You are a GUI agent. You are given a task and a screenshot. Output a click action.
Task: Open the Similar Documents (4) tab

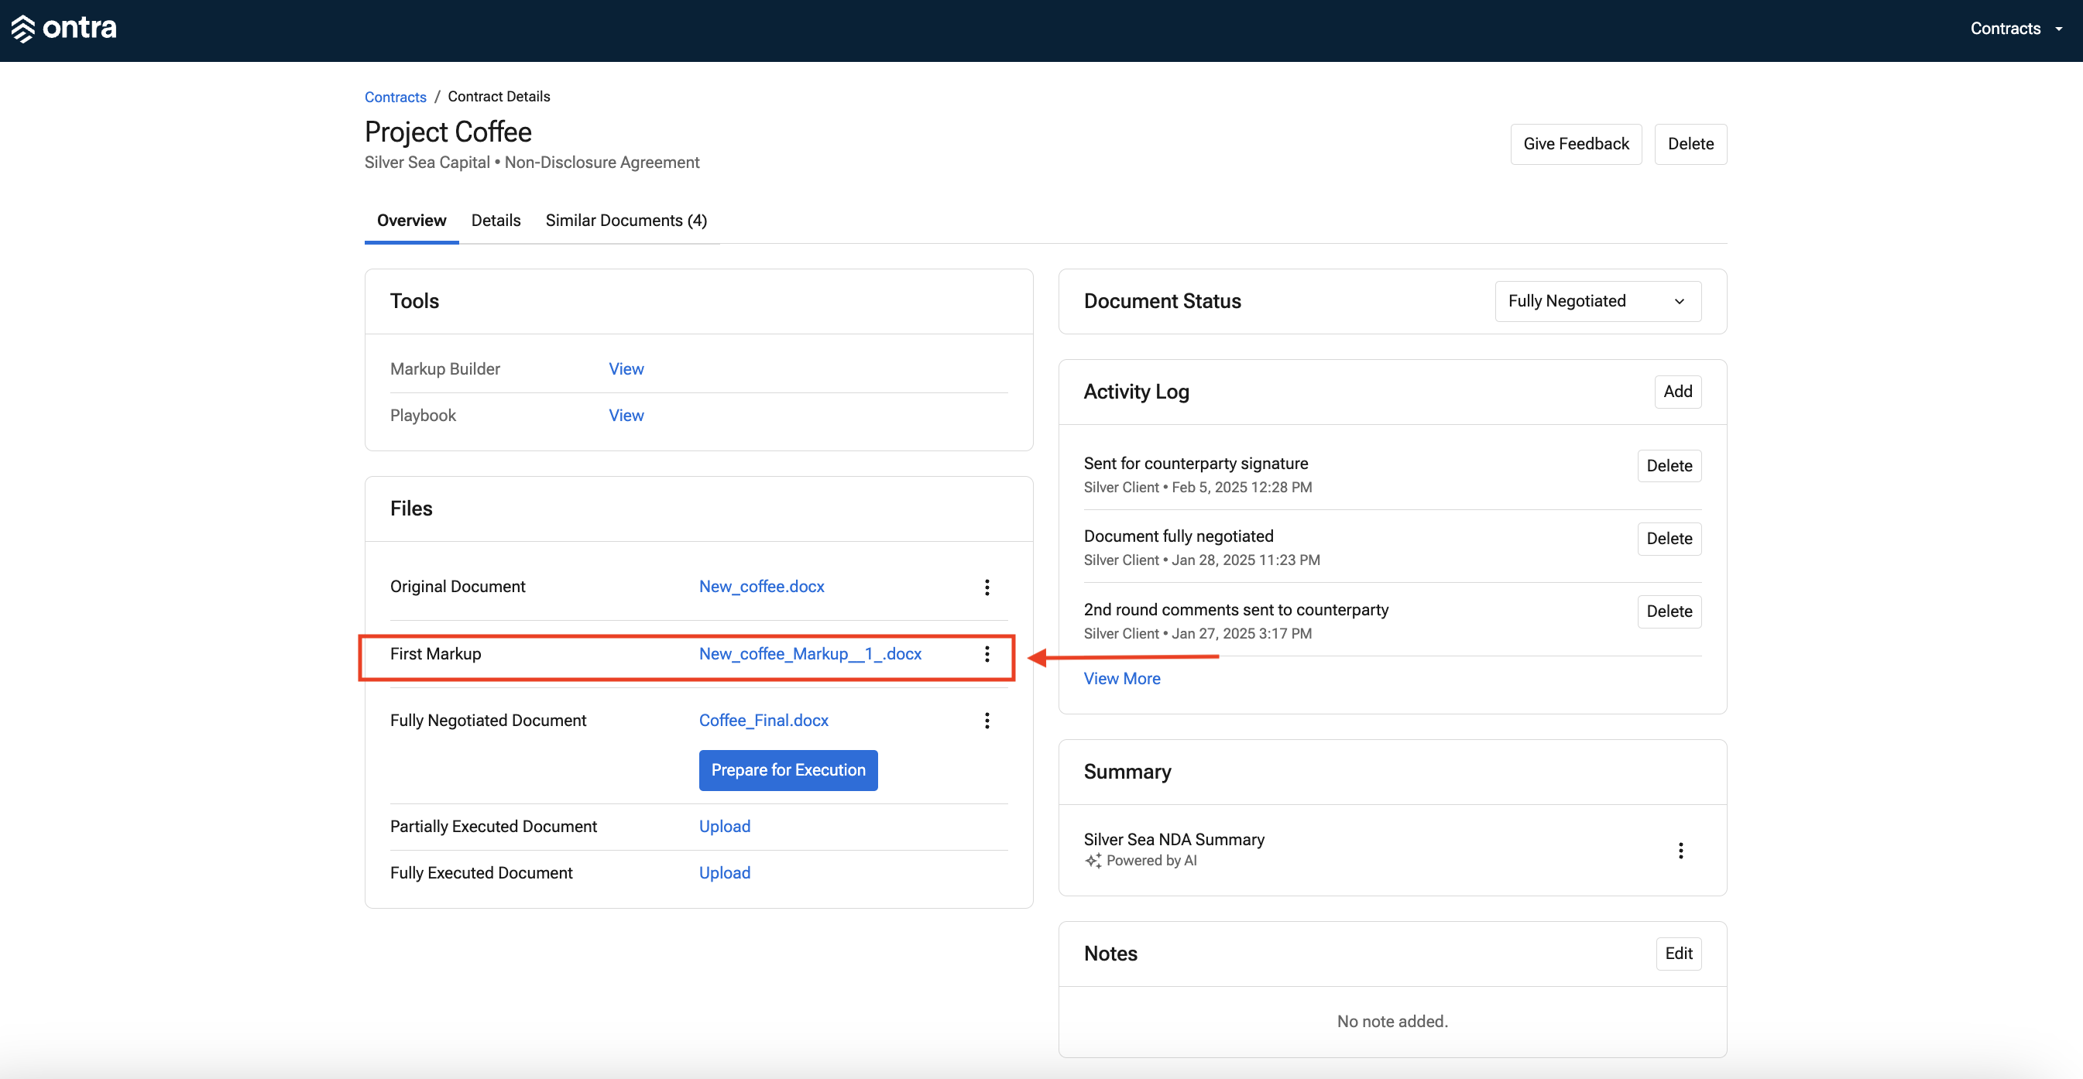626,220
